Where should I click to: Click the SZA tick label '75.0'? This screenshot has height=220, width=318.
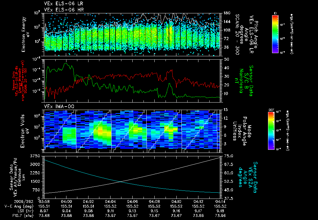point(229,156)
